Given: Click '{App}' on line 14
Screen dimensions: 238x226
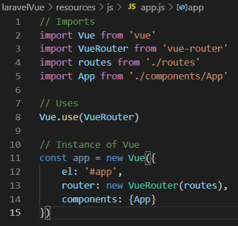Looking at the screenshot, I should [x=142, y=200].
